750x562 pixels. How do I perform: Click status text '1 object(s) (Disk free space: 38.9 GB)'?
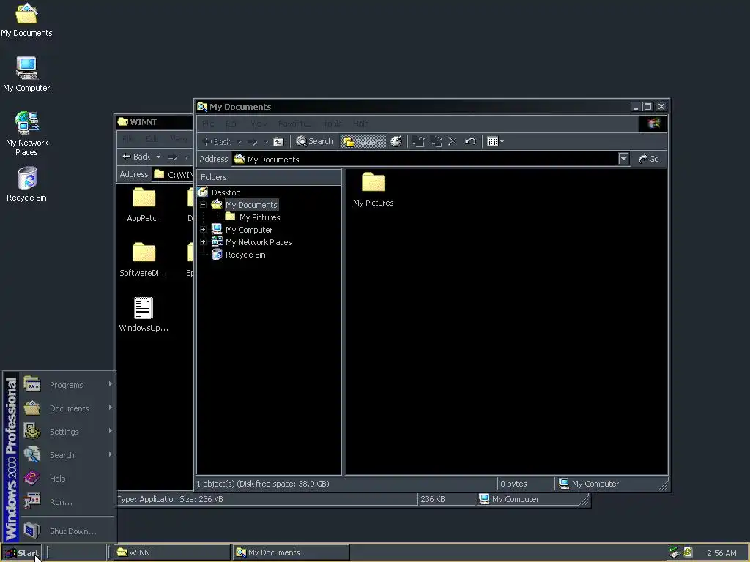click(263, 484)
